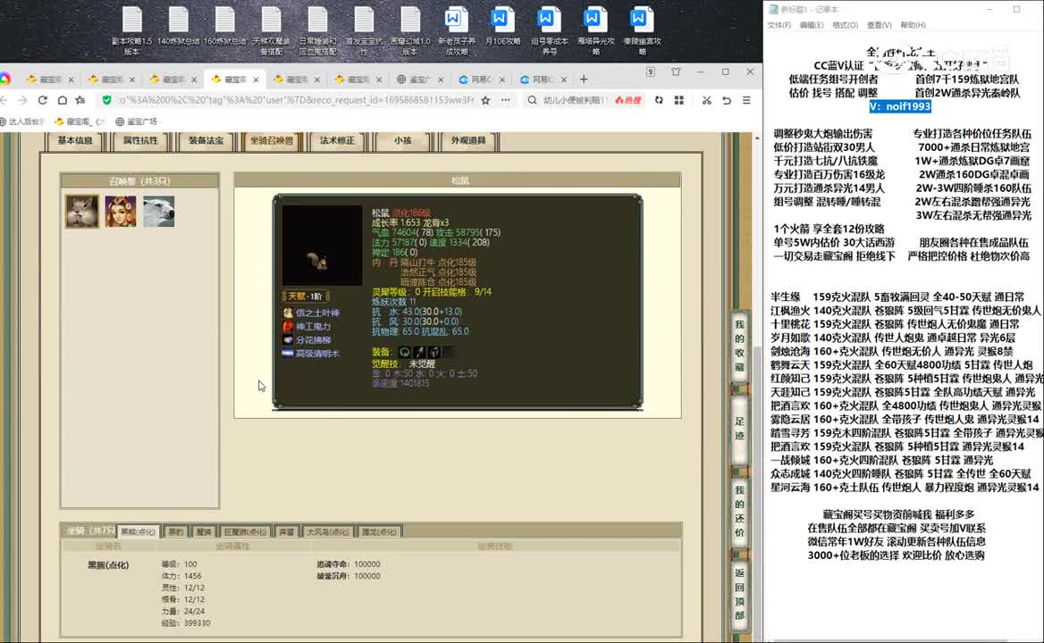
Task: Click the second pet equipment icon
Action: (419, 353)
